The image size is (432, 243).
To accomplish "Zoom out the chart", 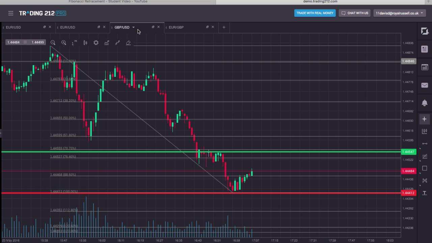I will [x=53, y=43].
